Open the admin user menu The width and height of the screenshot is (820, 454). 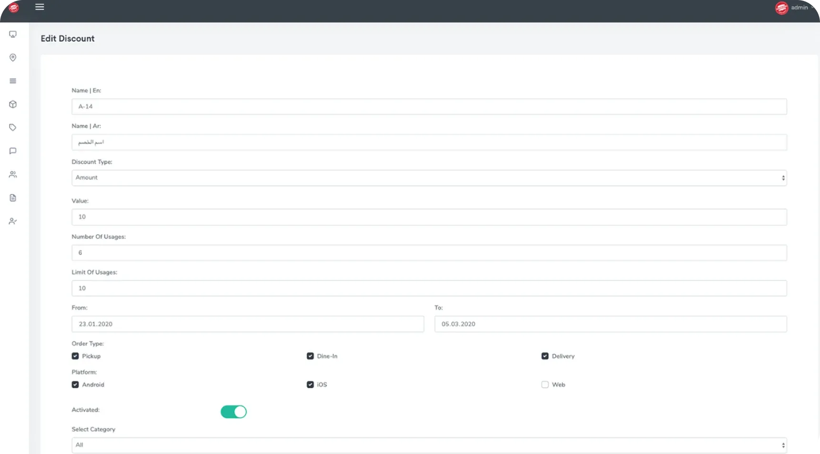795,8
